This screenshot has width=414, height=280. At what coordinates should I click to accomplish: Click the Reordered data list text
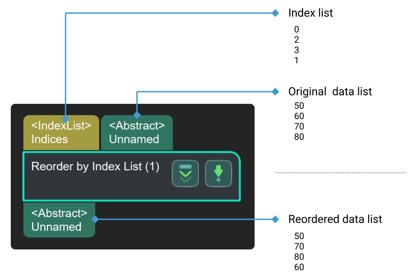(335, 219)
